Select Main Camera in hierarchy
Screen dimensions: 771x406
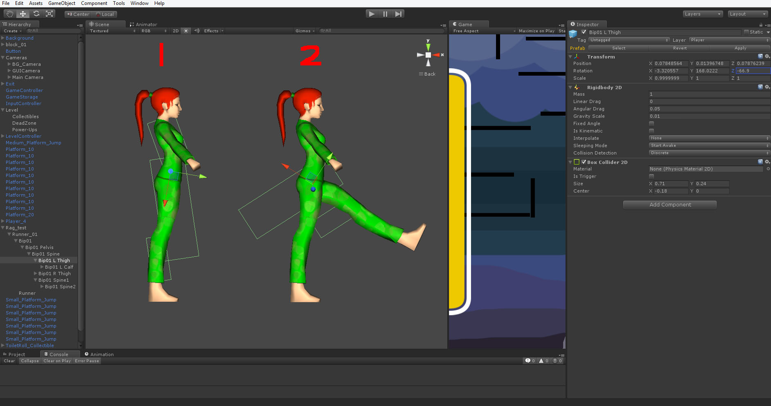(27, 77)
